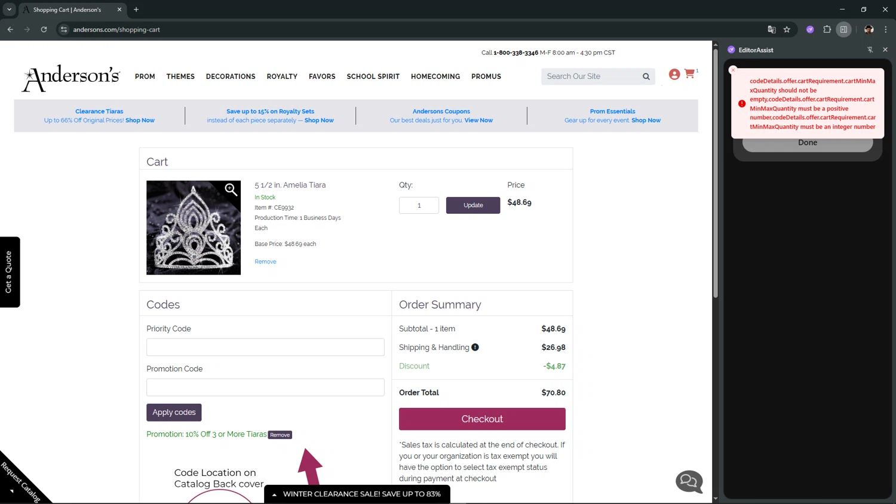Remove the 10% Off Tiaras promotion
896x504 pixels.
280,435
